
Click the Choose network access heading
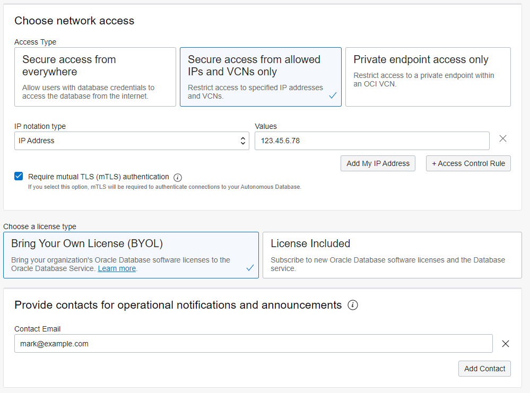pyautogui.click(x=74, y=21)
